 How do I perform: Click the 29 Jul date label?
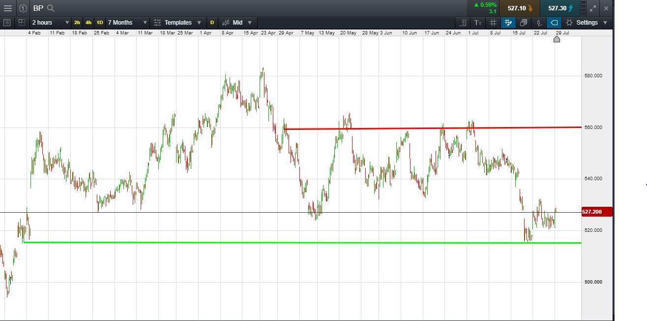pyautogui.click(x=562, y=32)
